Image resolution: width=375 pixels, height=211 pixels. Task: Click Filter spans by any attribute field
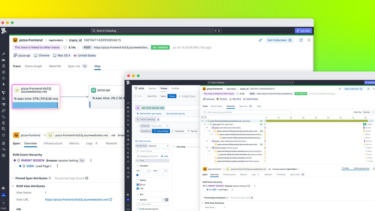[247, 112]
